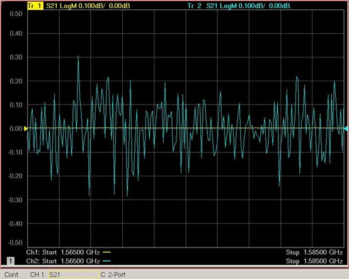
Task: Click the Ch1 Start 1.56500 GHz label
Action: [x=63, y=253]
